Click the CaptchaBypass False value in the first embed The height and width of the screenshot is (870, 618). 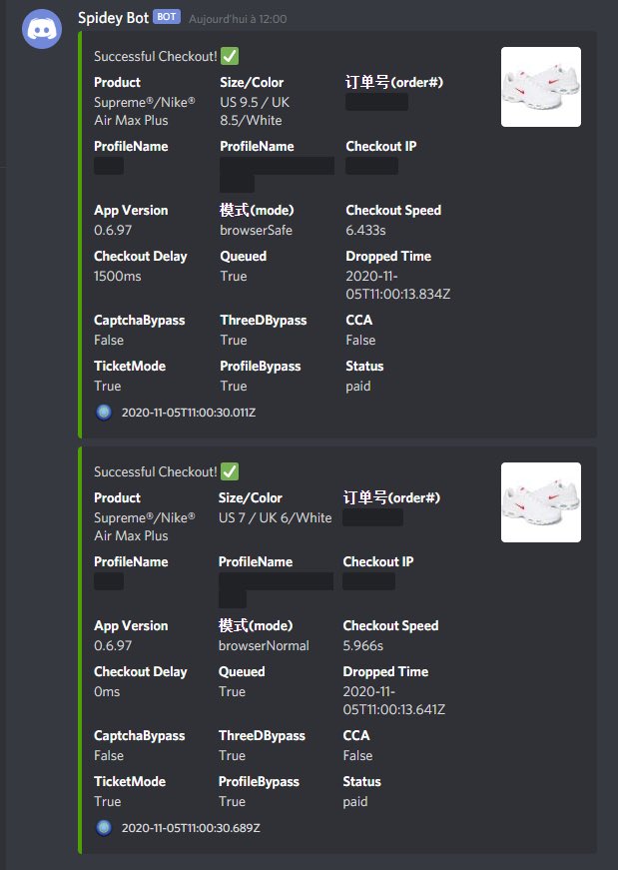[109, 340]
